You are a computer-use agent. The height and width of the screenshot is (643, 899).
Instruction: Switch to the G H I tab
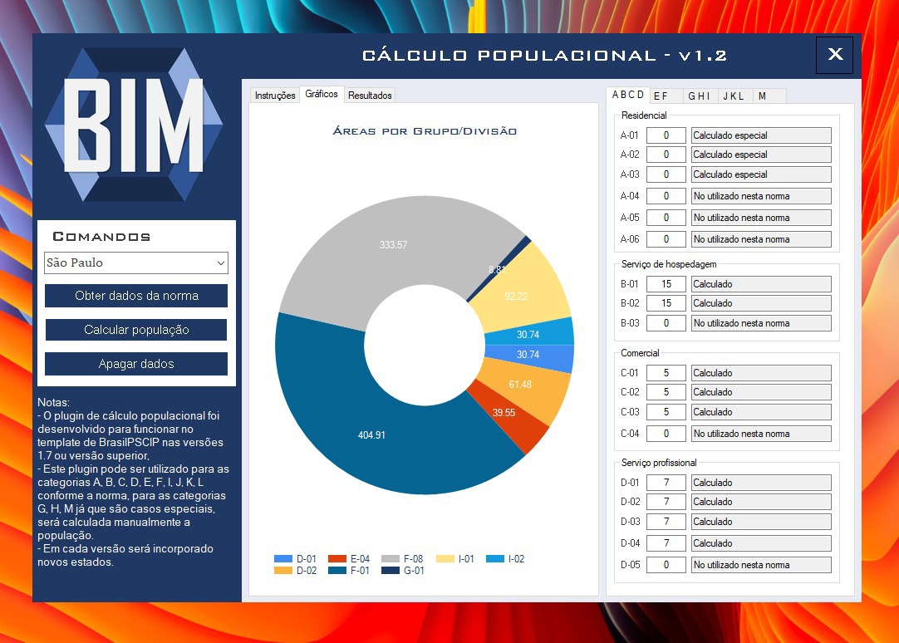(700, 96)
